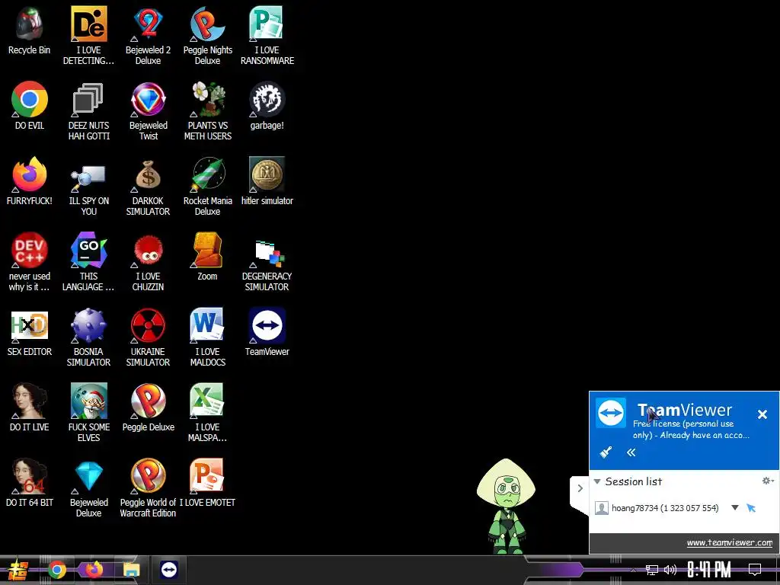
Task: Select the hoang78734 session entry
Action: 664,508
